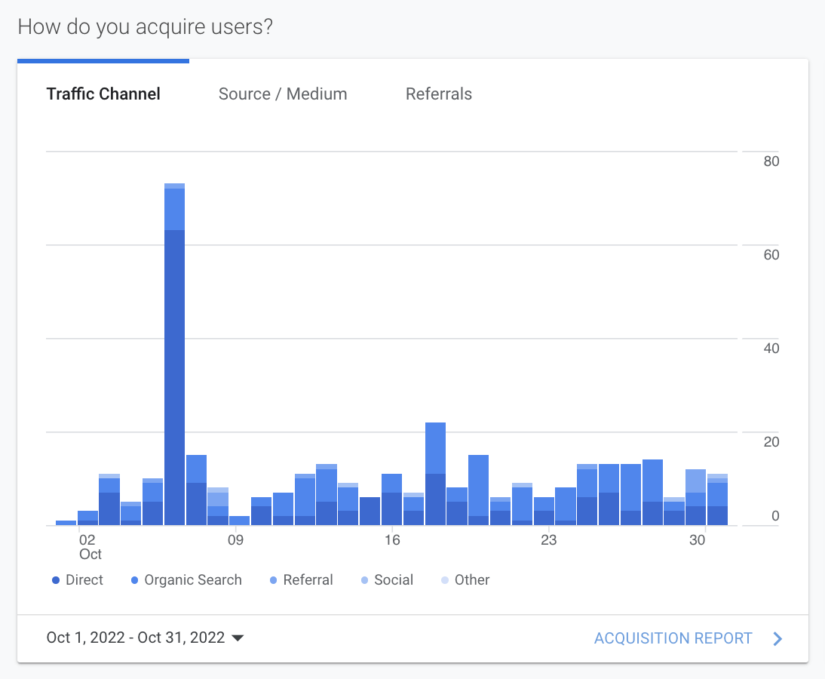Click the 30 x-axis date label

[x=698, y=540]
